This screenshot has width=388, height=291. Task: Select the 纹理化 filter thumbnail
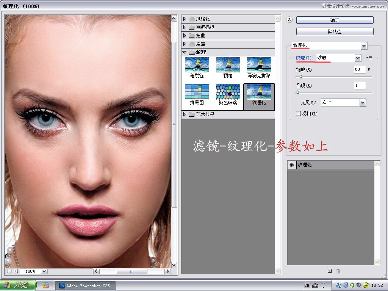259,97
